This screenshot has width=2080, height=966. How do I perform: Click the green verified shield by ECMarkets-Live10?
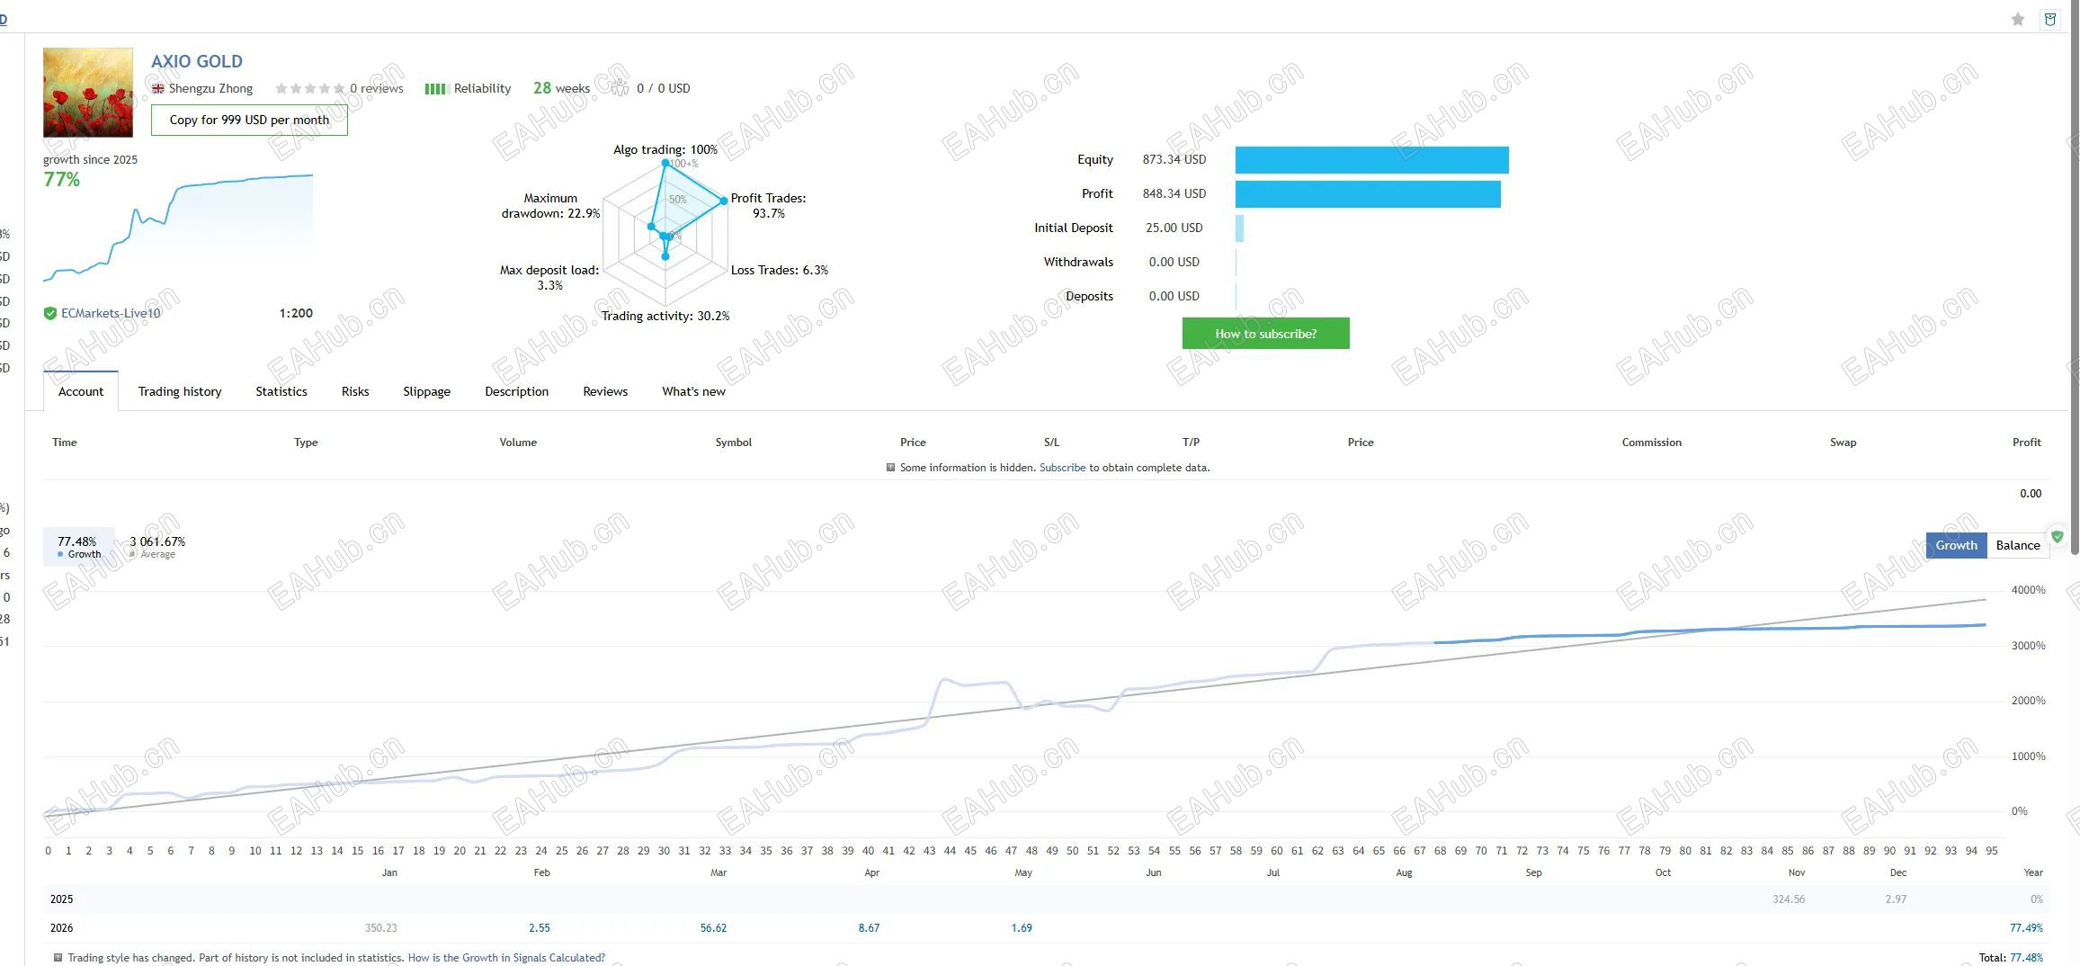(x=50, y=313)
